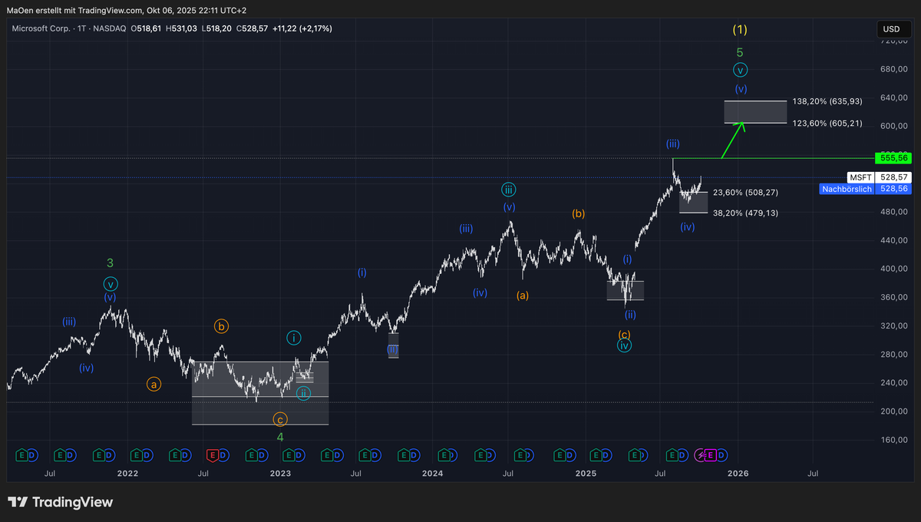921x522 pixels.
Task: Click the red earnings icon below Jul 2022
Action: [x=213, y=455]
